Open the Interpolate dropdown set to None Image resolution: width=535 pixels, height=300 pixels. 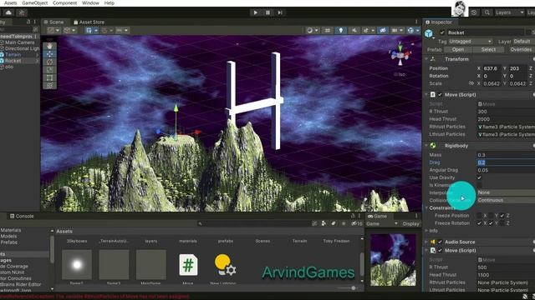(x=506, y=192)
